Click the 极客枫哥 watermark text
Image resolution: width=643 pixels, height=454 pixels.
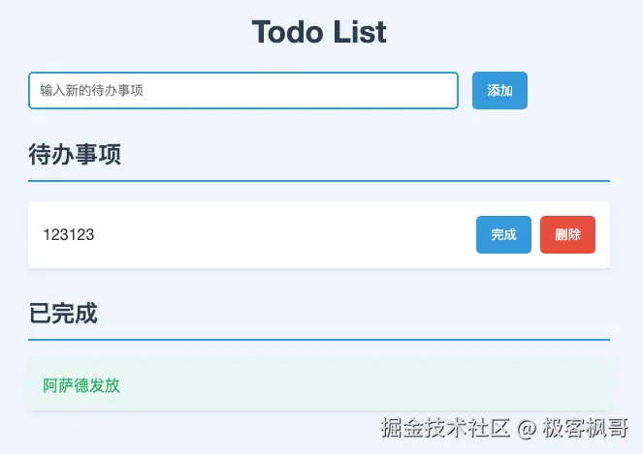pyautogui.click(x=585, y=427)
